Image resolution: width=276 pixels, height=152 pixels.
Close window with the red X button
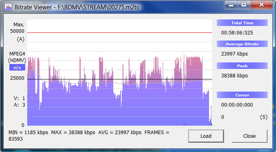[x=261, y=5]
